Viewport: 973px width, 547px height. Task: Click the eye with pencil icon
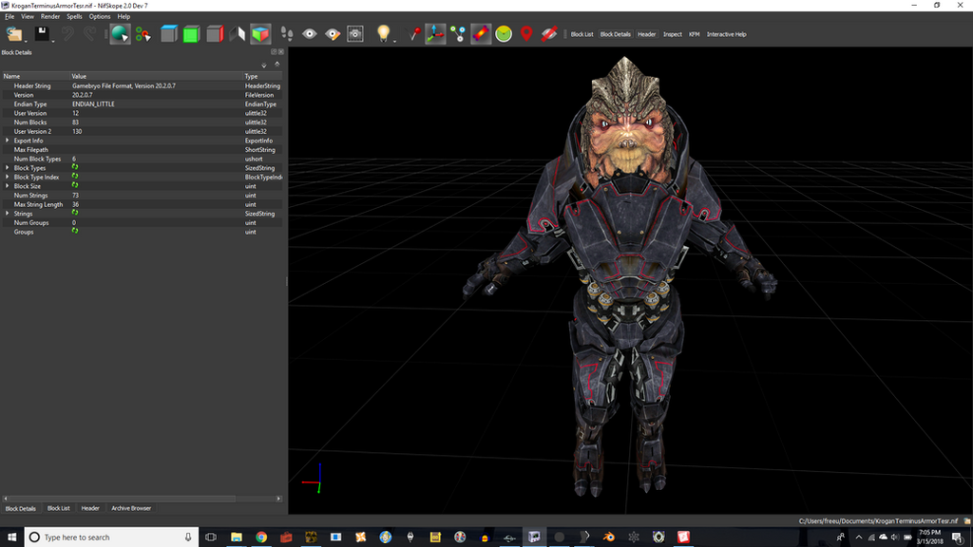333,34
